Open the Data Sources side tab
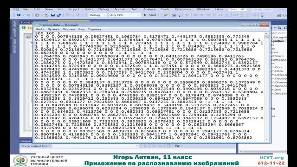The width and height of the screenshot is (297, 167). point(15,46)
